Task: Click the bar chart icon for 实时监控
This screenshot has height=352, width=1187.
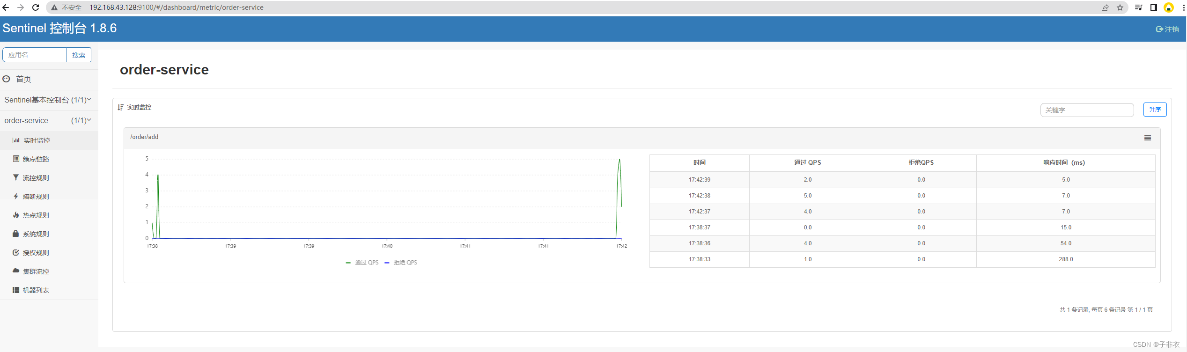Action: (x=16, y=140)
